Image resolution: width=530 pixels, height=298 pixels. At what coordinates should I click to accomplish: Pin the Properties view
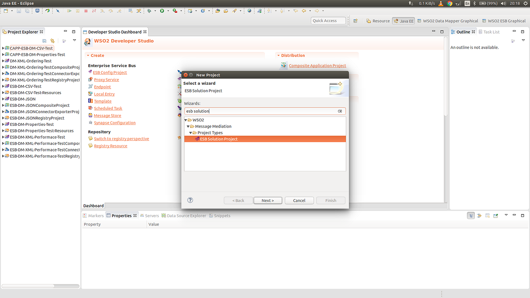coord(495,215)
